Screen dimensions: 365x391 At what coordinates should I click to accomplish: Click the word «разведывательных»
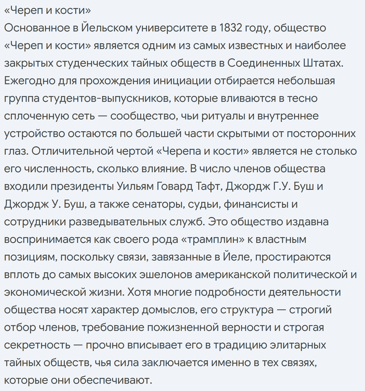click(x=118, y=222)
